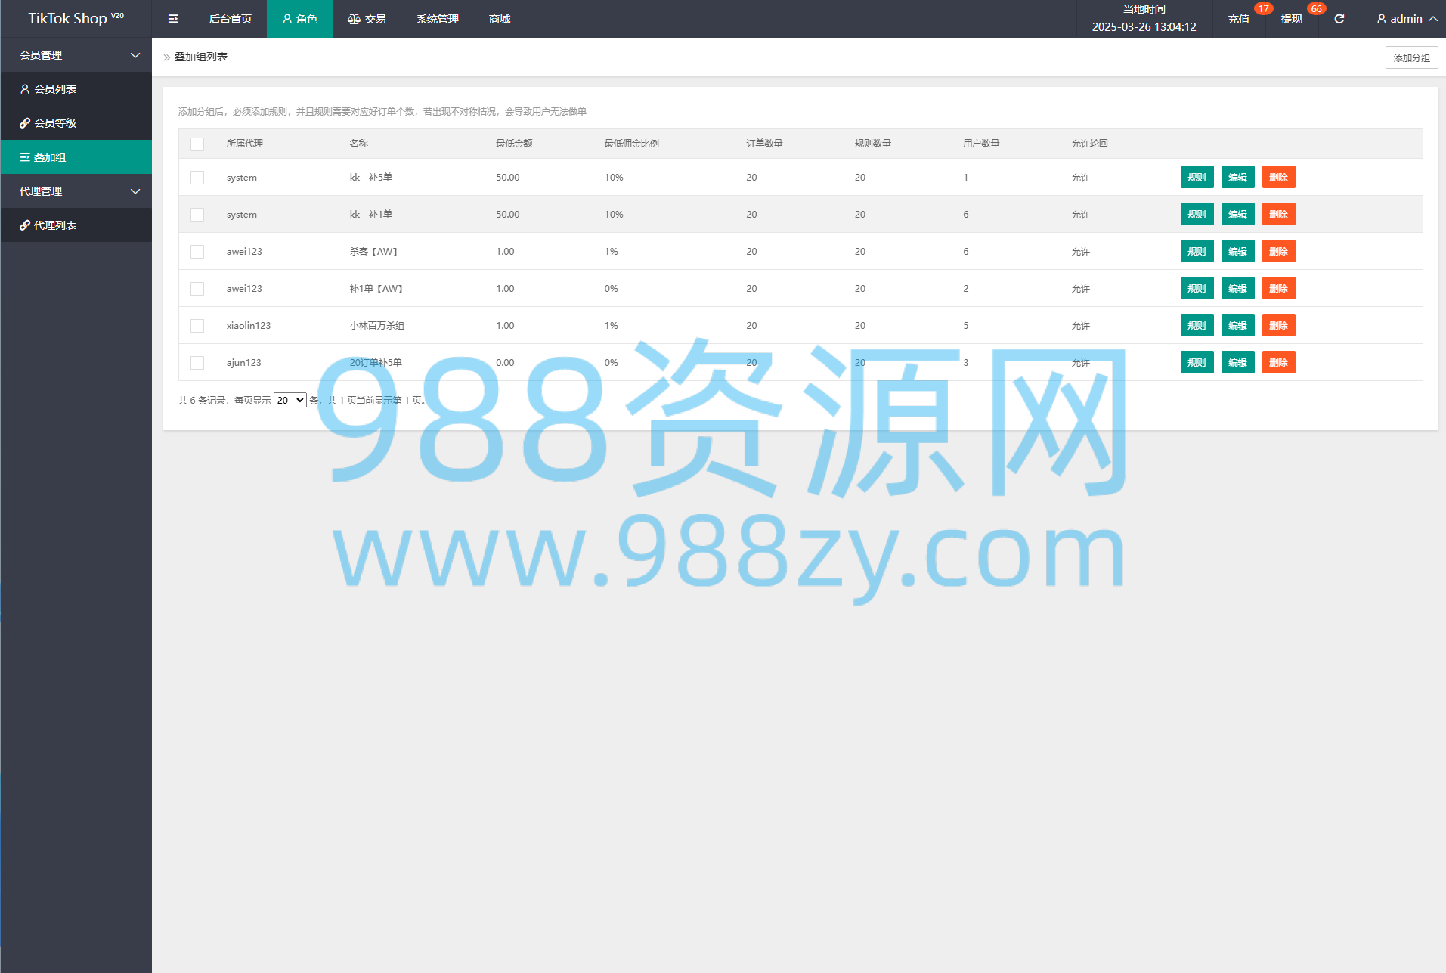Open 会员列表 with the user icon
The width and height of the screenshot is (1446, 973).
(48, 89)
